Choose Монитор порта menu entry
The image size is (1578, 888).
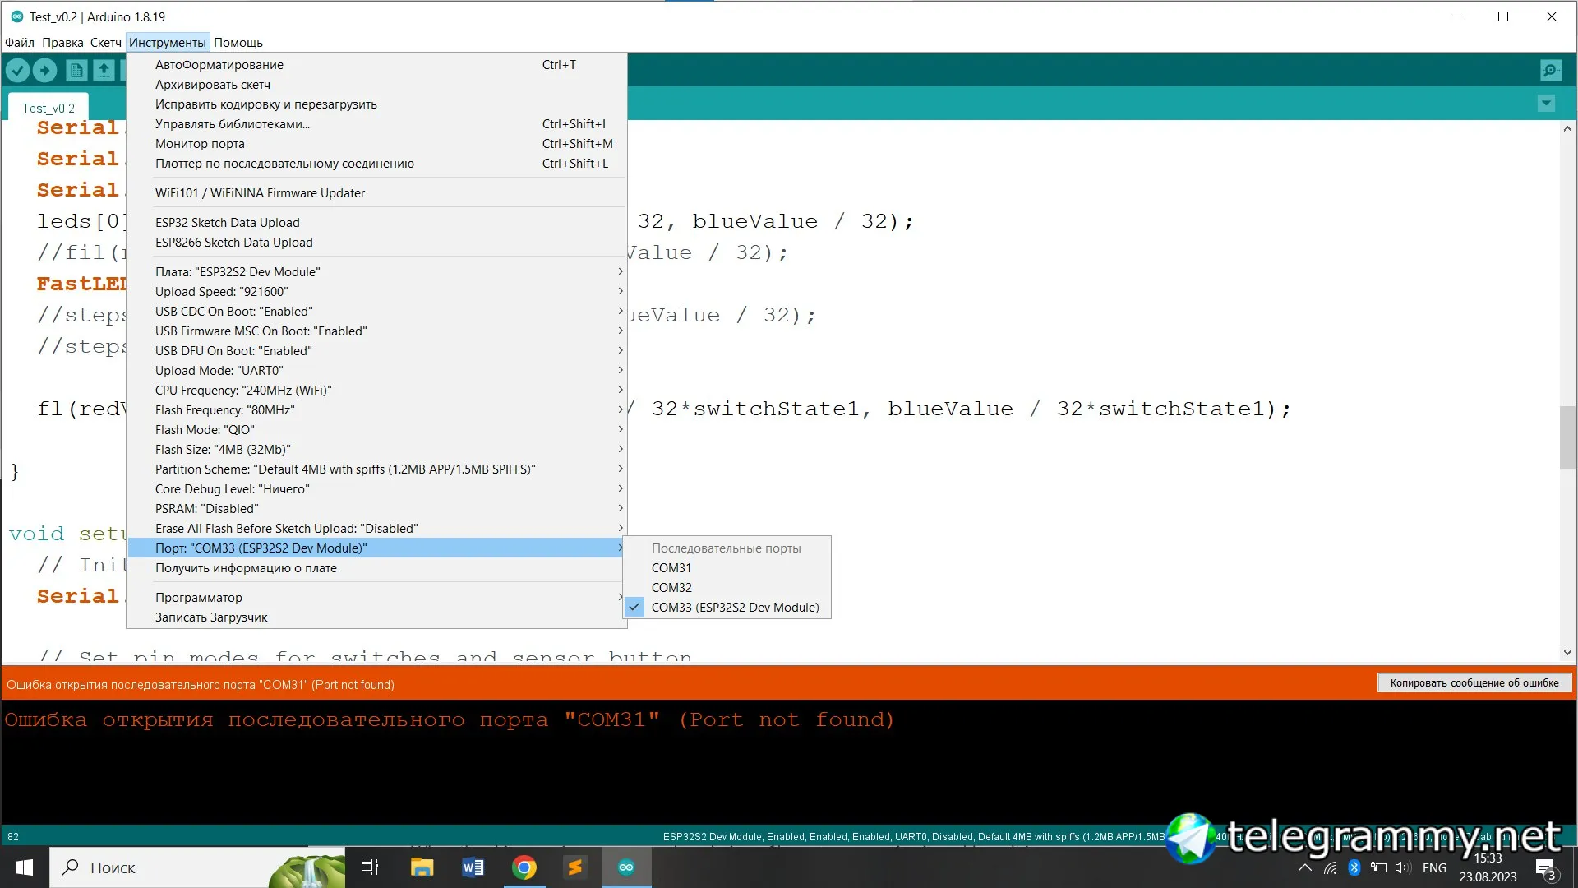click(200, 144)
